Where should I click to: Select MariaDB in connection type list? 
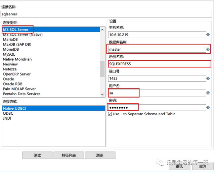tap(51, 40)
